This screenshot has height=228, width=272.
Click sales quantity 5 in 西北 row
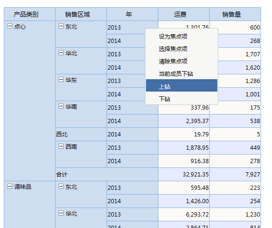(x=235, y=134)
